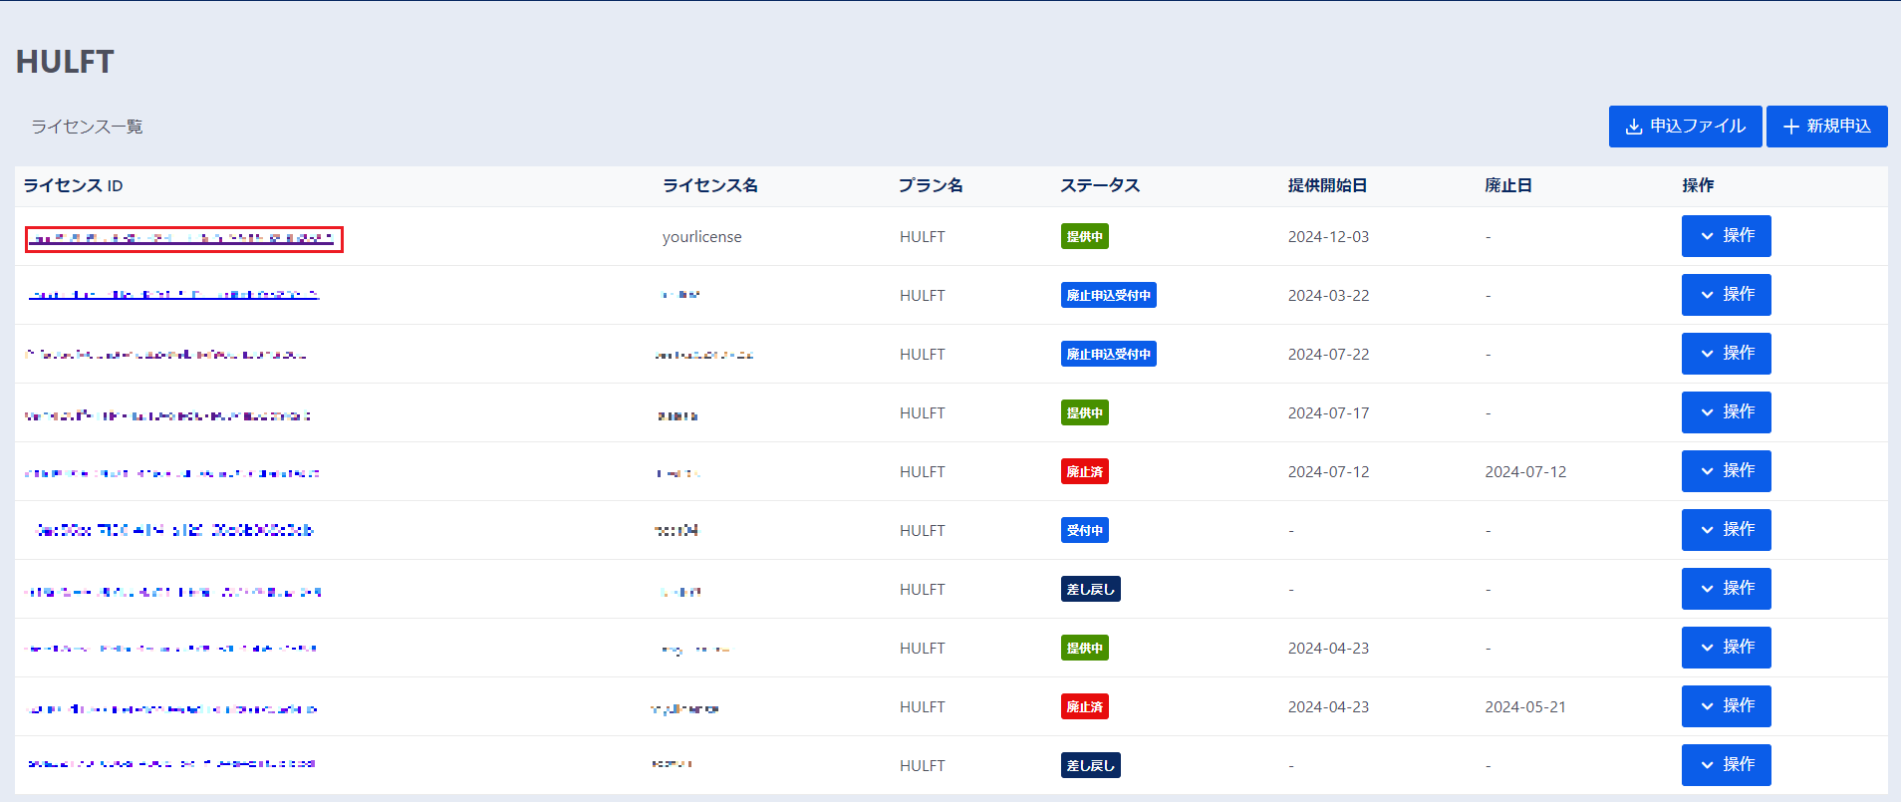1901x802 pixels.
Task: Open 操作 menu for license abolished 2024-05-21
Action: [x=1726, y=706]
